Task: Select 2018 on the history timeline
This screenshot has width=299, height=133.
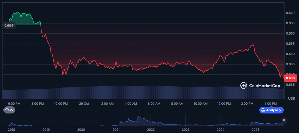Action: [x=12, y=130]
